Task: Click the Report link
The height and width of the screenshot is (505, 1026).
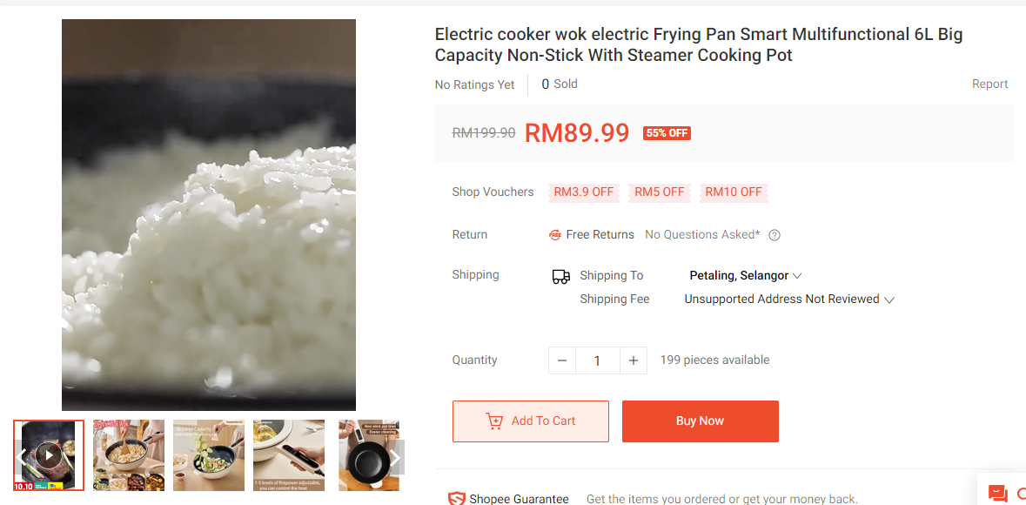Action: pyautogui.click(x=990, y=84)
